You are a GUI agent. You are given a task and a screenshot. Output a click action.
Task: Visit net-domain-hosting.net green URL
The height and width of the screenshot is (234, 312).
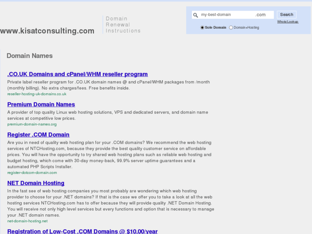click(27, 221)
